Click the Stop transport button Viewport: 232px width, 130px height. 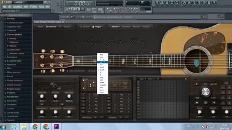(78, 9)
